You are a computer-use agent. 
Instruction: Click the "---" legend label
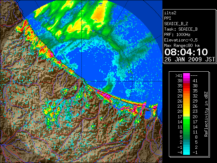(194, 76)
